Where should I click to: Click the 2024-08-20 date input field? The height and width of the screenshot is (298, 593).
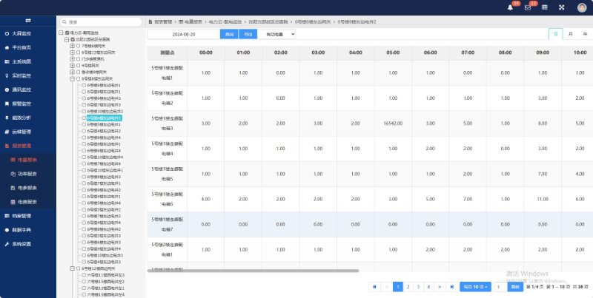click(183, 34)
